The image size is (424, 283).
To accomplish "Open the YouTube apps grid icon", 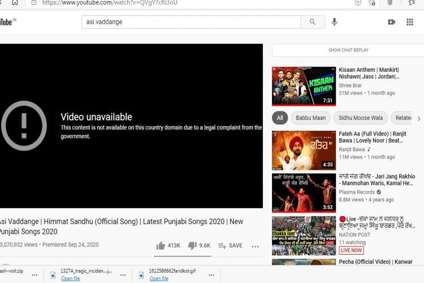I will [x=410, y=22].
